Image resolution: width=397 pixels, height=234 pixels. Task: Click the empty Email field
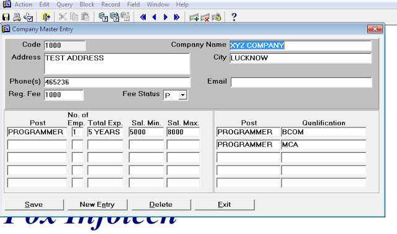(301, 82)
